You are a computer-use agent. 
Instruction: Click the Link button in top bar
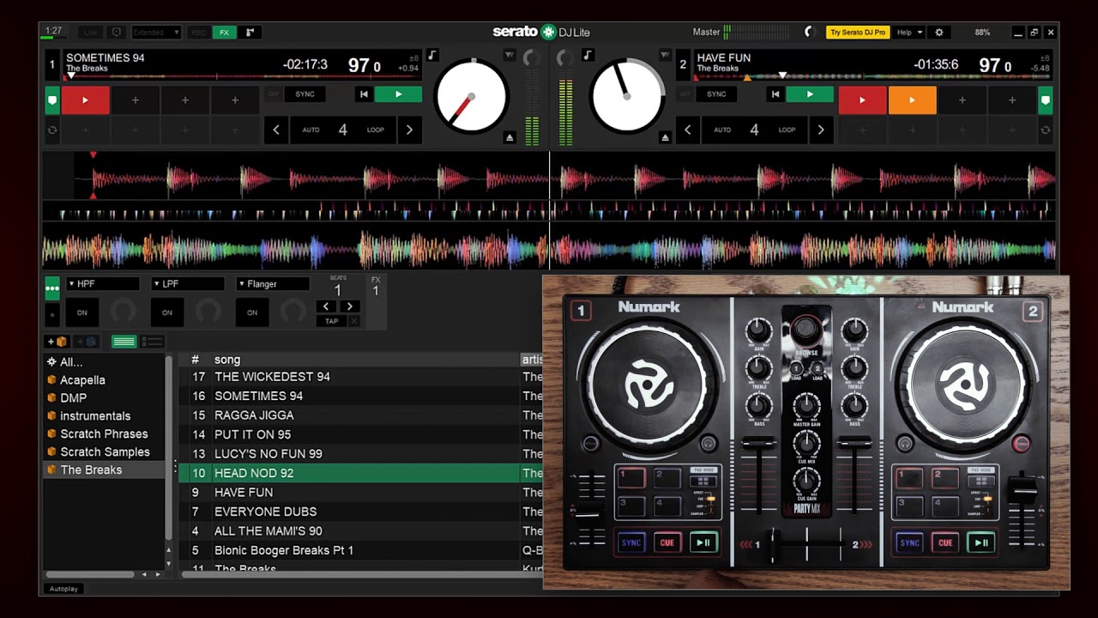click(91, 33)
